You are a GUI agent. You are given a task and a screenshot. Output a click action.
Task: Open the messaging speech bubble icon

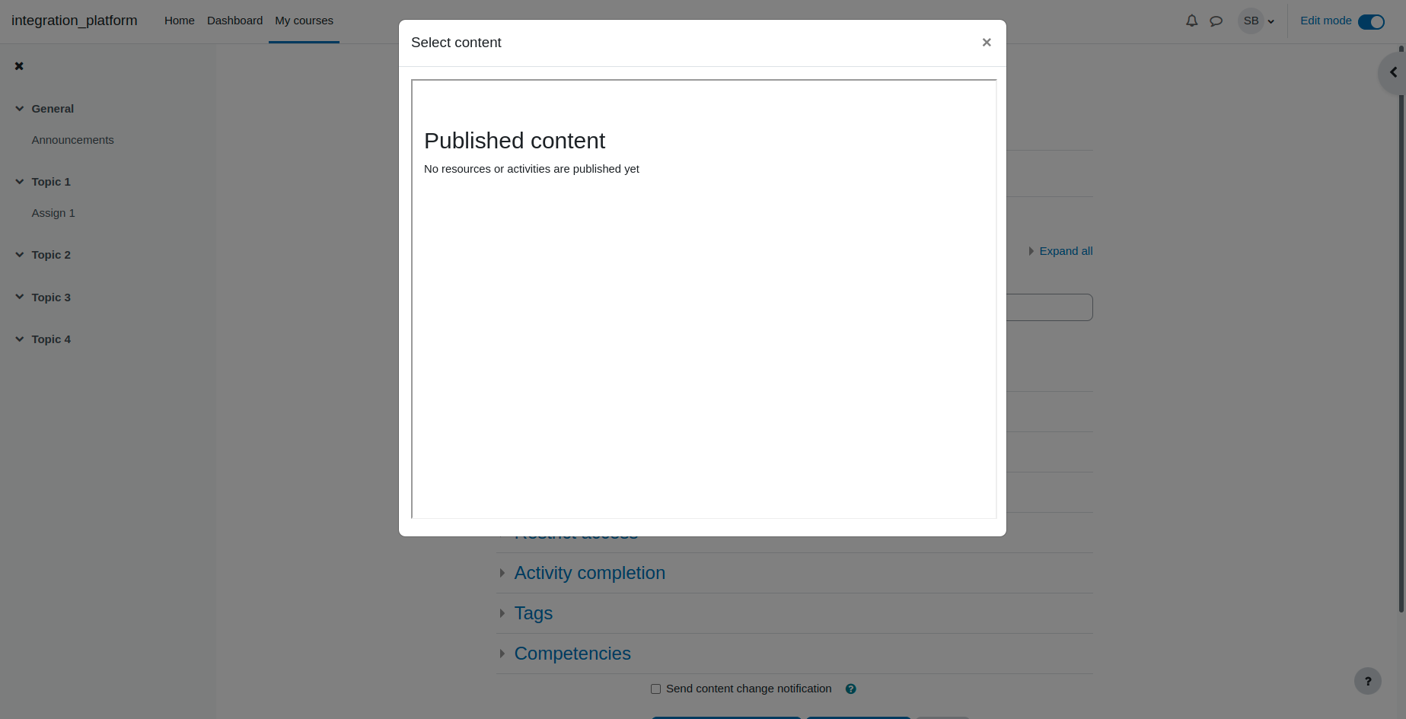[1216, 21]
